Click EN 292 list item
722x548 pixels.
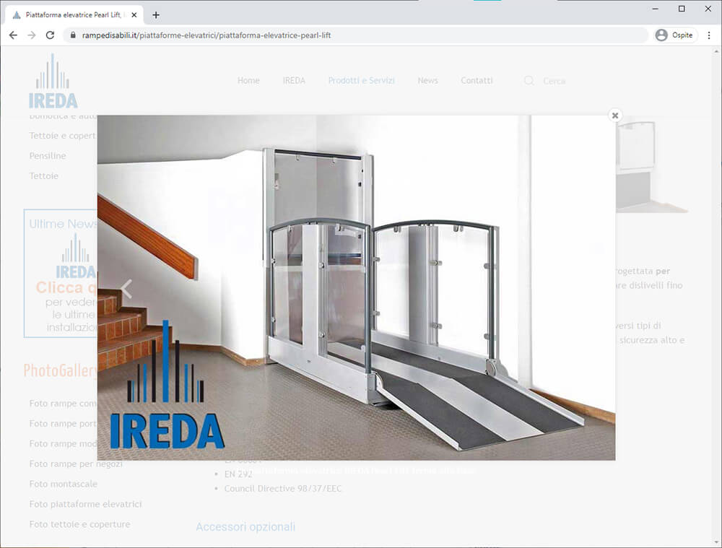[x=238, y=474]
